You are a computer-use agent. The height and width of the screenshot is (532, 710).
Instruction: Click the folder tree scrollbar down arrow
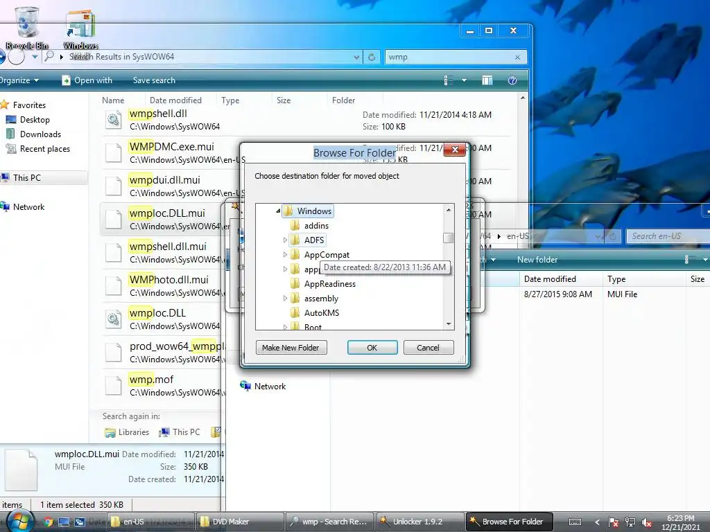(x=449, y=324)
